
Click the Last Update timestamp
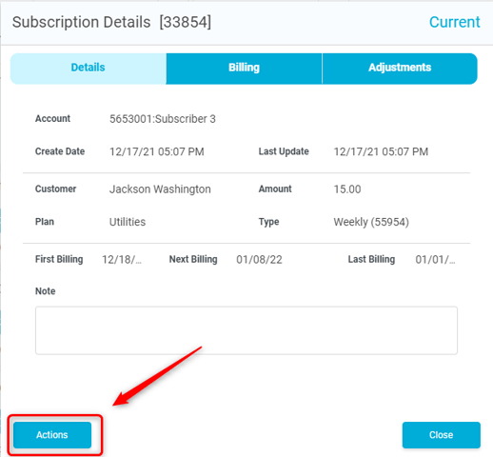381,151
